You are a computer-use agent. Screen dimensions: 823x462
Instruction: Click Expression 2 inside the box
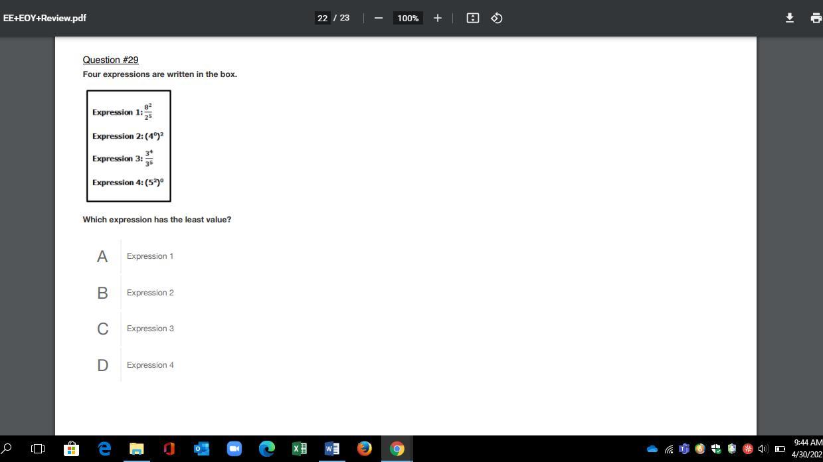(128, 135)
